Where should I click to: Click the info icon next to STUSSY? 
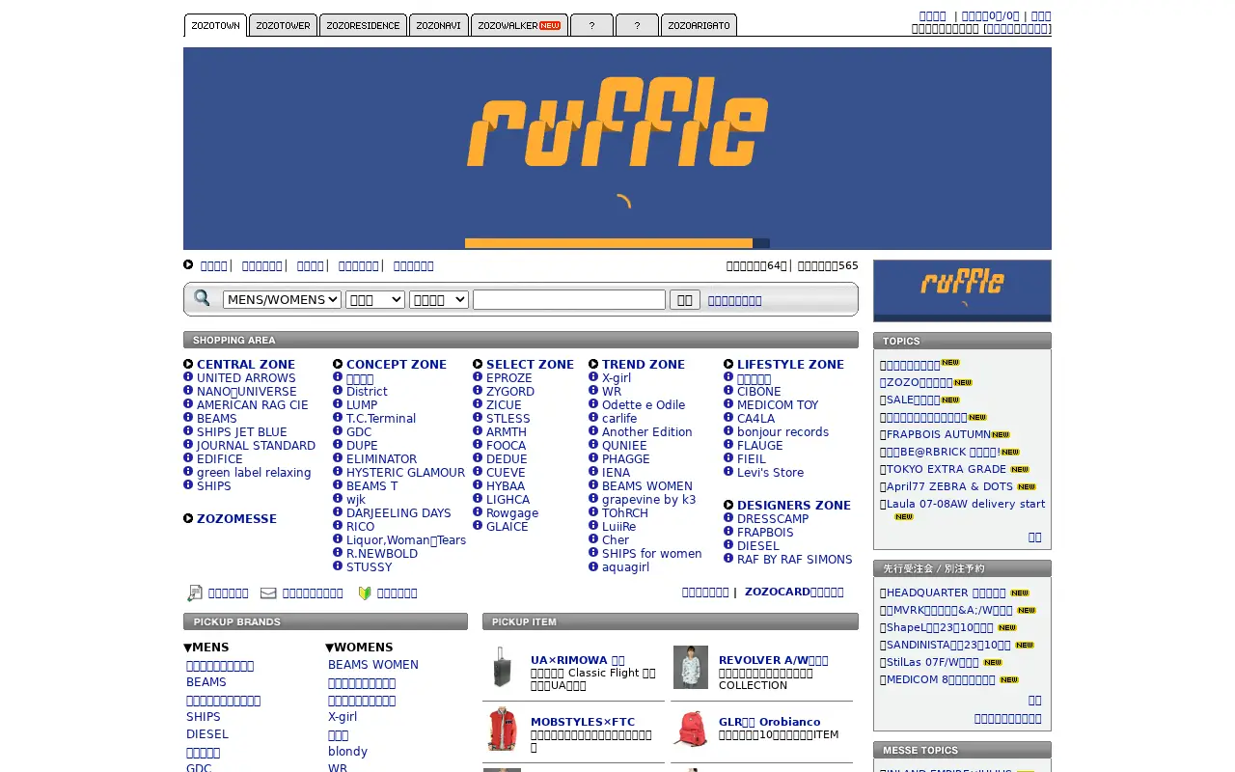338,566
